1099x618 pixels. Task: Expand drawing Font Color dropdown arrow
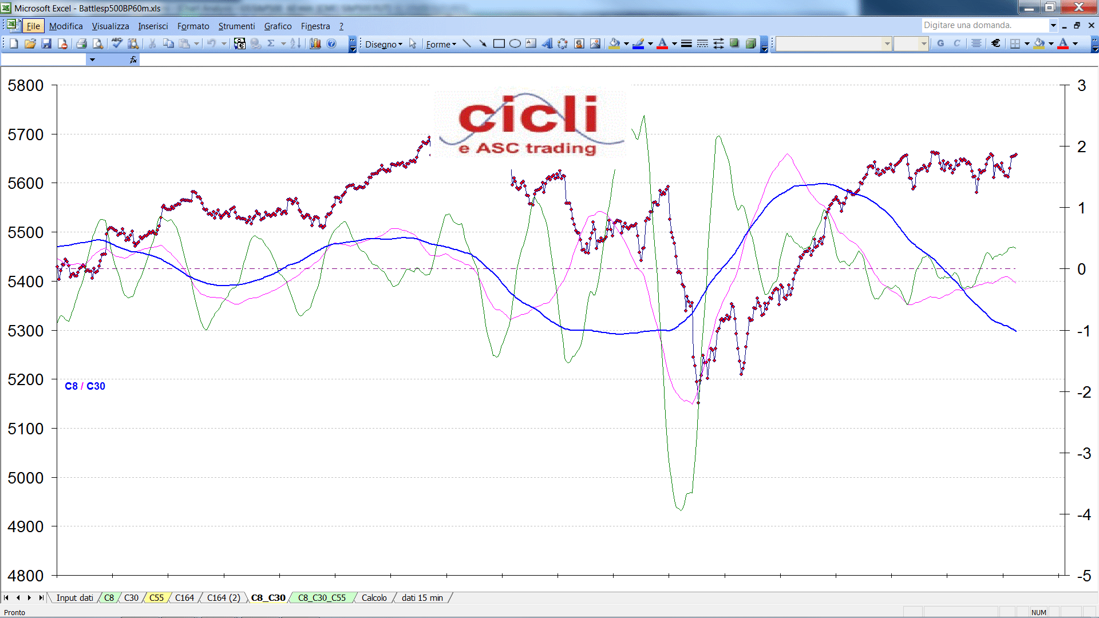674,43
